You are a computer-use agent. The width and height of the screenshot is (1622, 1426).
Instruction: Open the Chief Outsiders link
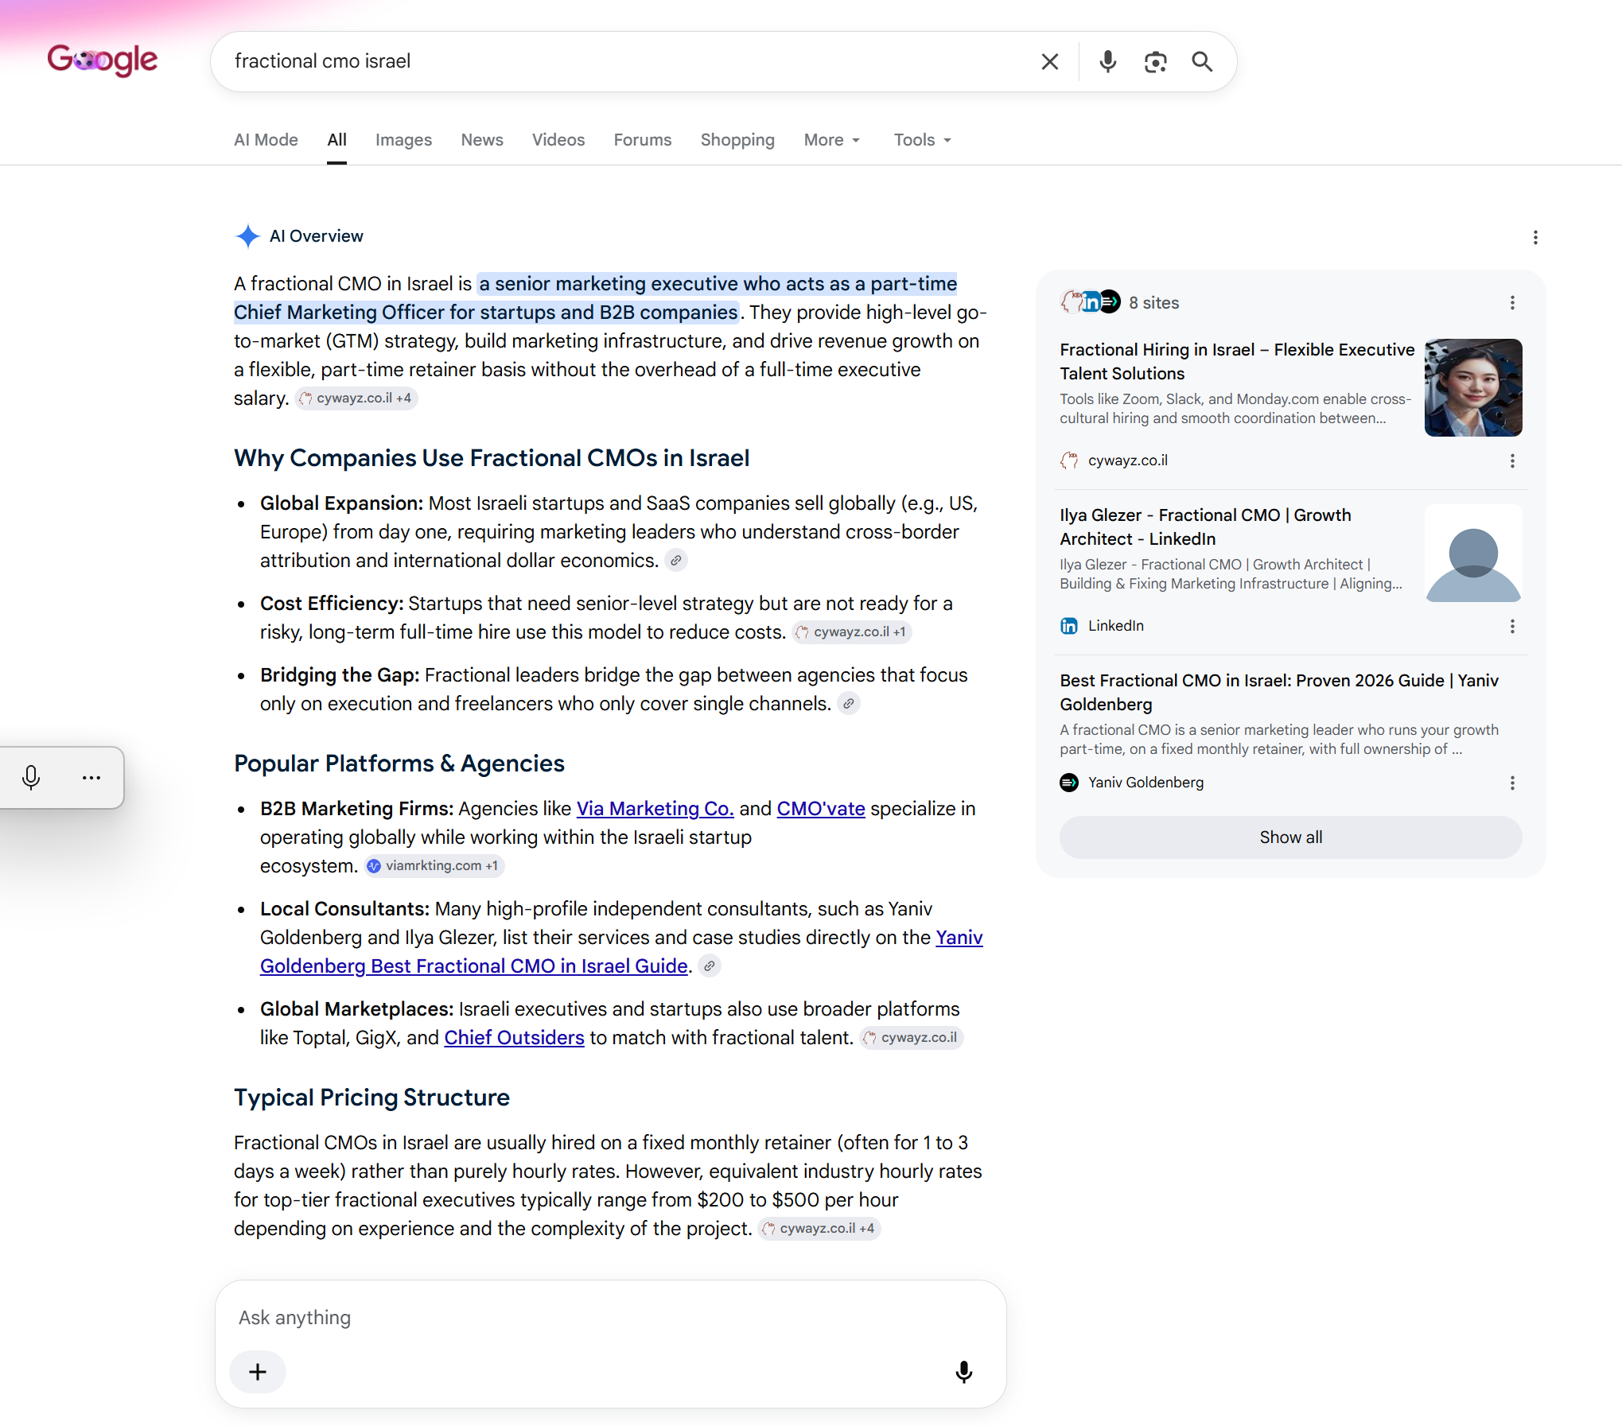(514, 1038)
